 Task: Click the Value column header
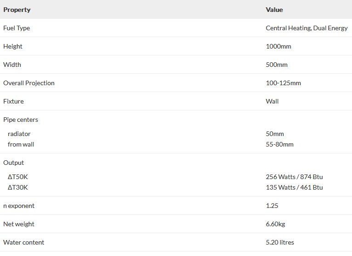[x=274, y=10]
